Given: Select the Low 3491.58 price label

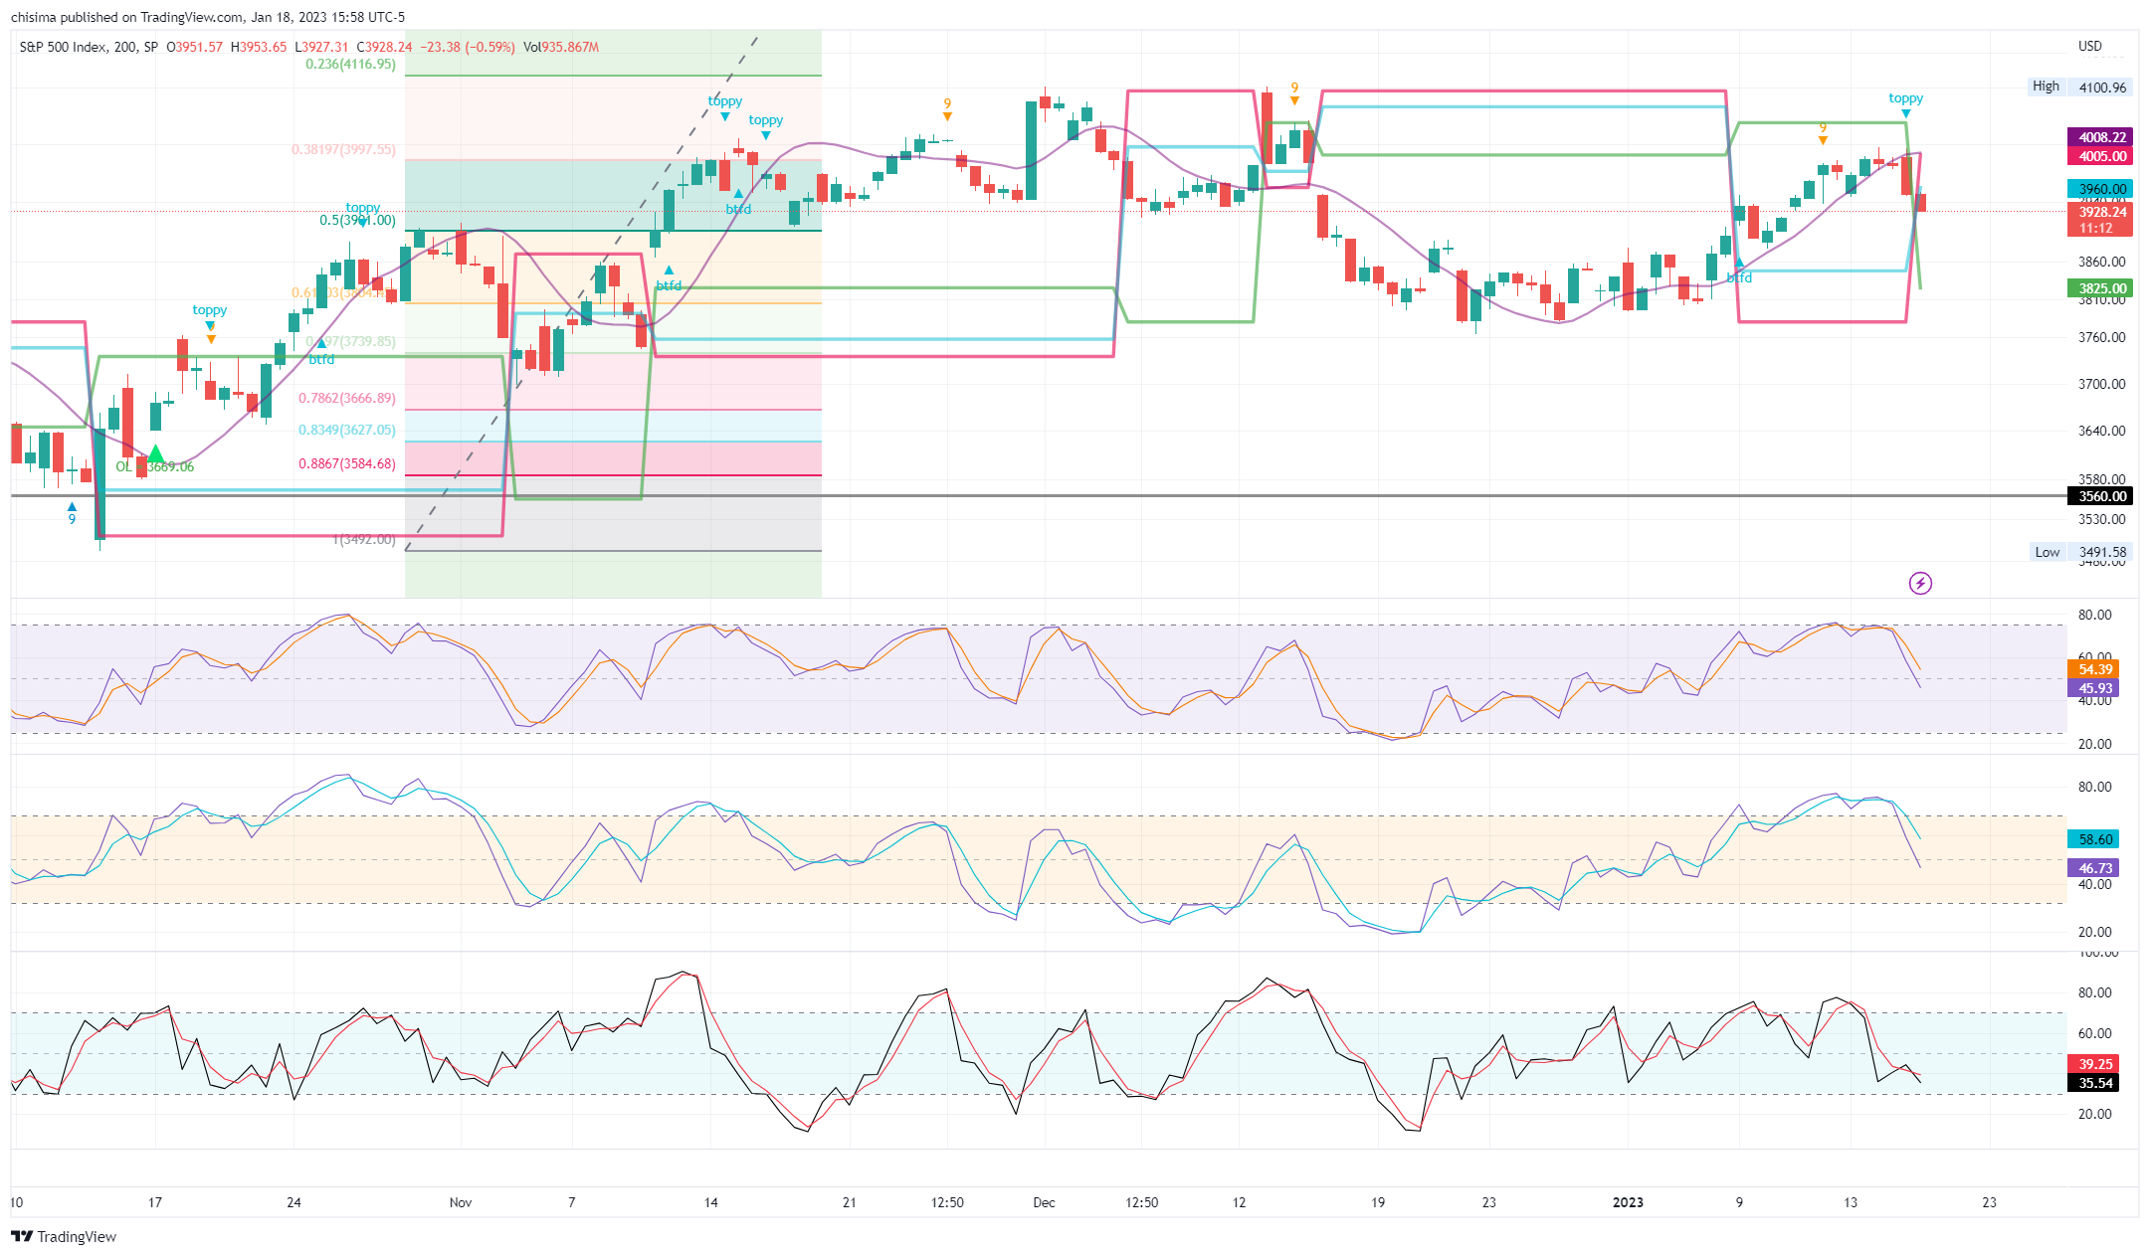Looking at the screenshot, I should pyautogui.click(x=2079, y=552).
